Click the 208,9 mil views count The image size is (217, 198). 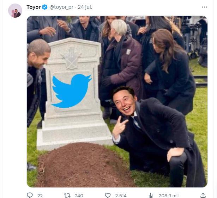tap(169, 196)
